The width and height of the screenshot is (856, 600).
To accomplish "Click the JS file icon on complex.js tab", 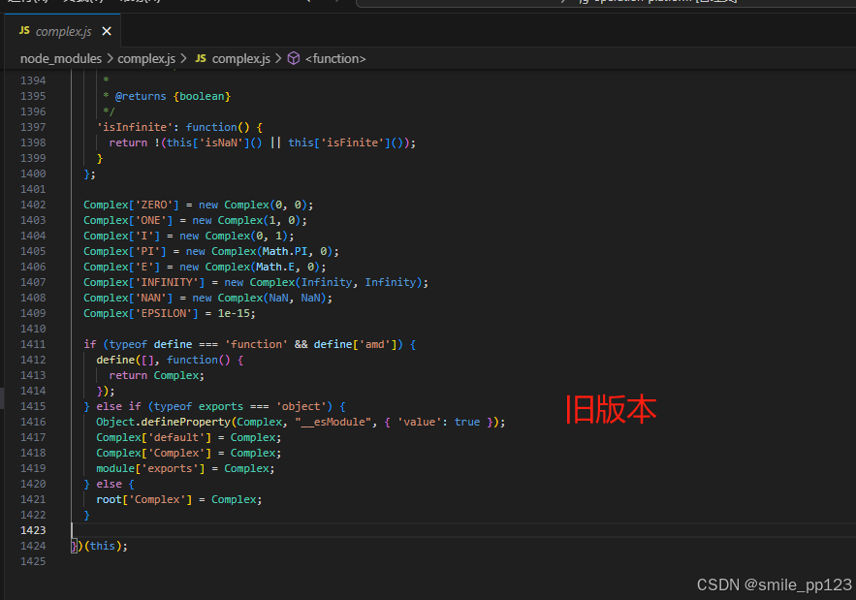I will click(x=24, y=31).
